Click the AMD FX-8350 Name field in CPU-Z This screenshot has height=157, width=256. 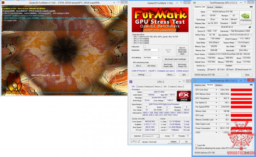click(x=159, y=92)
